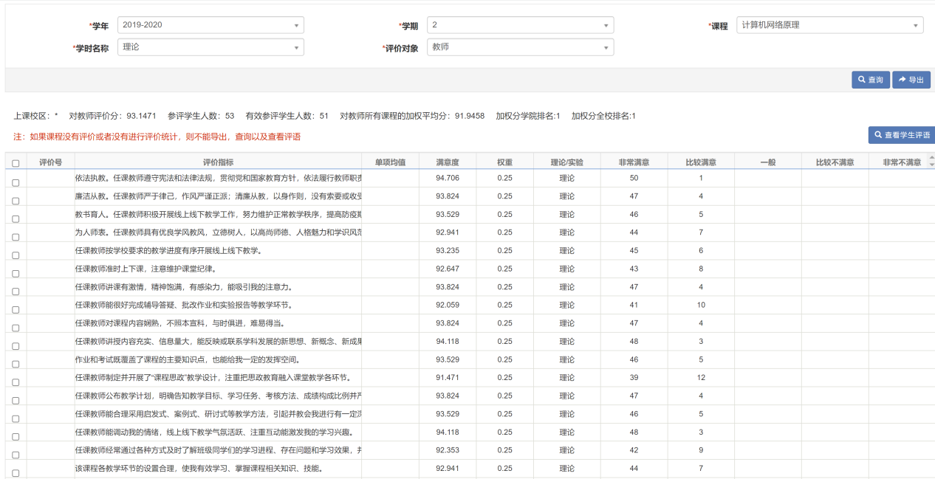Select the row text 任课教师能很好完成辅导答疑
The height and width of the screenshot is (479, 935).
pyautogui.click(x=183, y=305)
